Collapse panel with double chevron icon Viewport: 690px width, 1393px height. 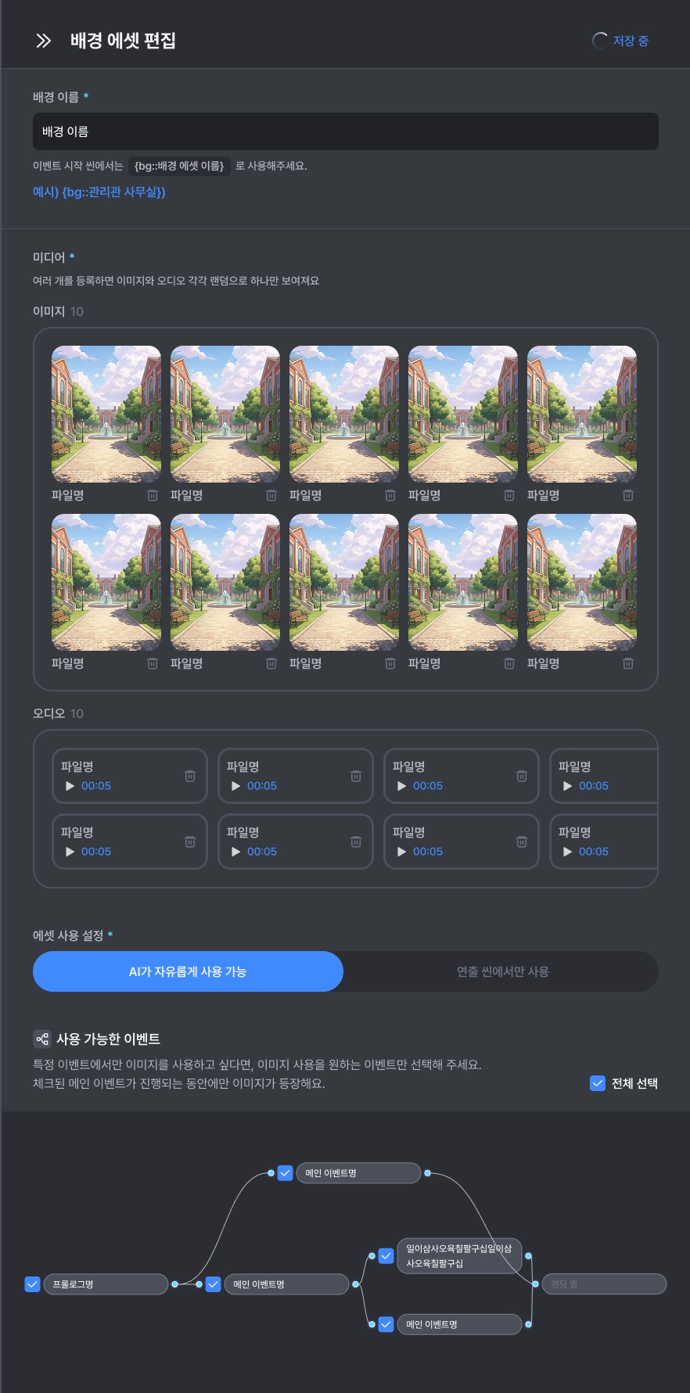coord(44,41)
